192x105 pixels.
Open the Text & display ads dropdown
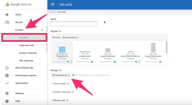click(61, 75)
